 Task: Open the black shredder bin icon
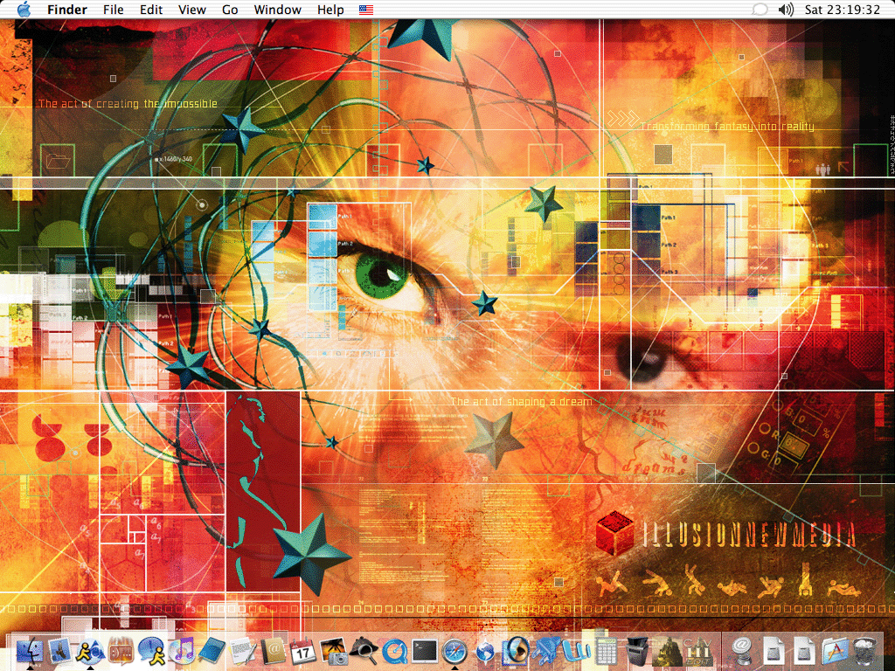click(636, 651)
